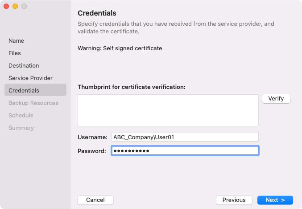Go back with the Previous button
The height and width of the screenshot is (209, 302).
click(x=234, y=200)
